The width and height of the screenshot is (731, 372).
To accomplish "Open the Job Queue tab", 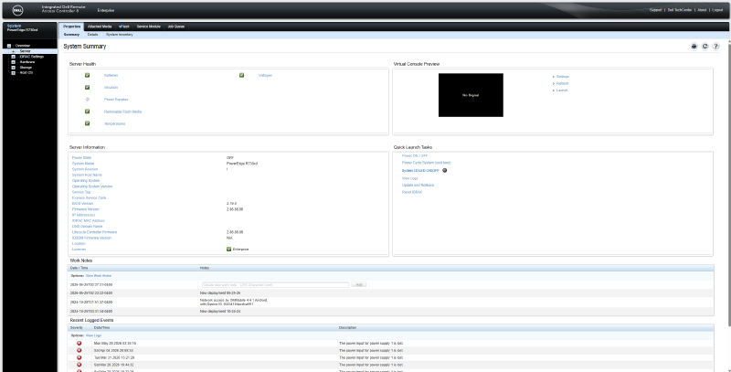I will pos(176,27).
